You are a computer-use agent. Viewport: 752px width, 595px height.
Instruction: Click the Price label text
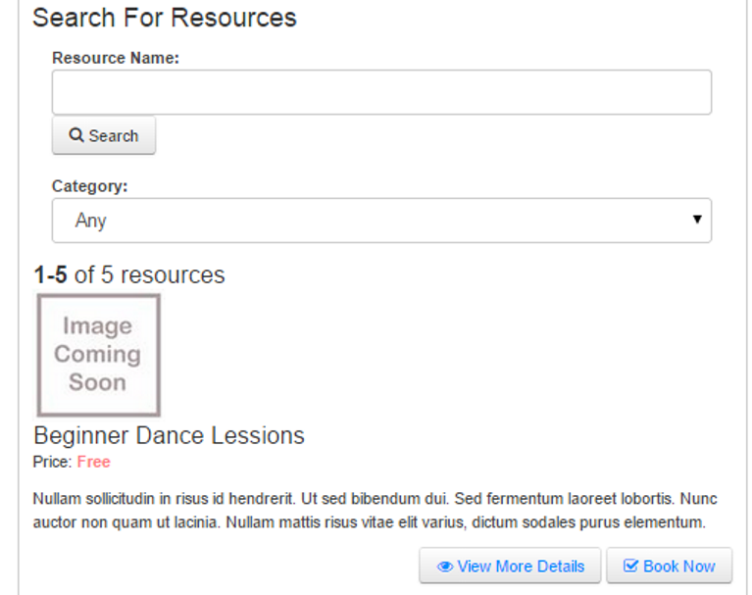(x=52, y=462)
